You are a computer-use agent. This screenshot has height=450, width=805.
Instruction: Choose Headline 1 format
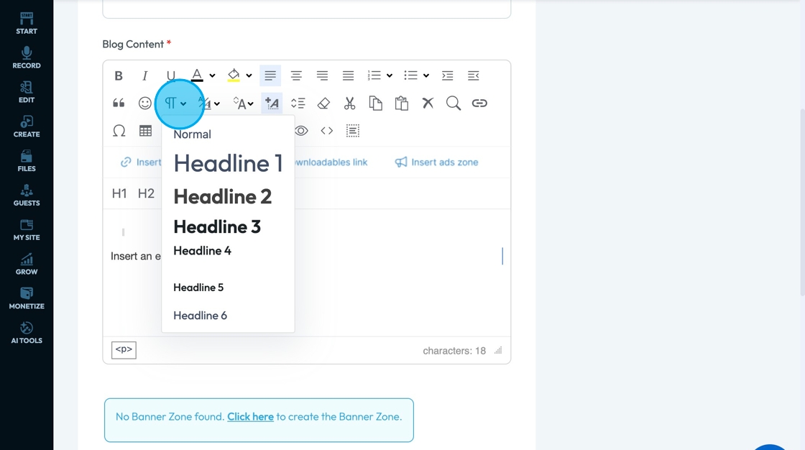[228, 163]
